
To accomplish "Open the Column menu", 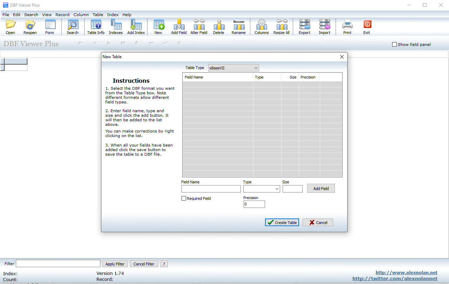I will point(81,15).
